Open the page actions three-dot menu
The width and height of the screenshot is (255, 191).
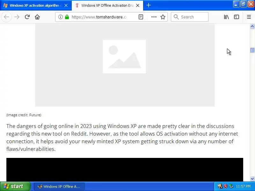tap(154, 17)
